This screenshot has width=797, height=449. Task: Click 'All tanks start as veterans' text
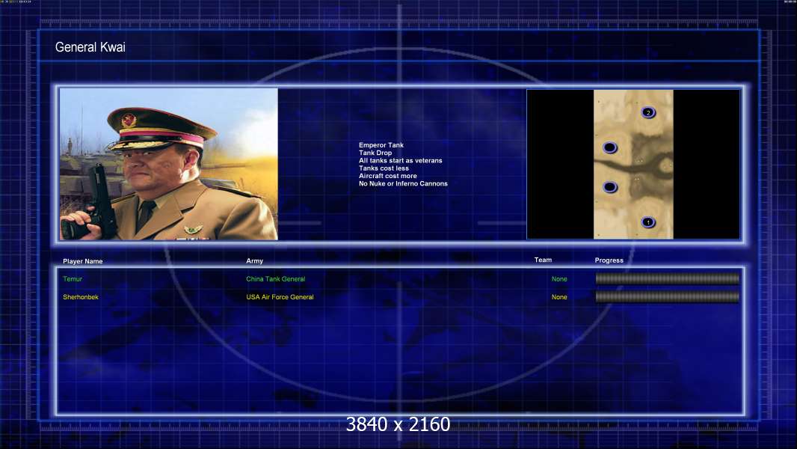401,160
